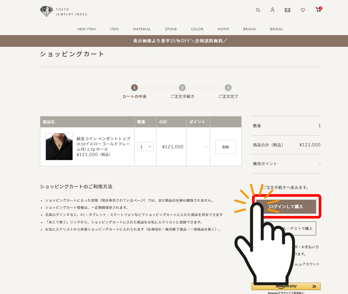Click 削除 to remove the pendant
Screen dimensions: 348x294
pyautogui.click(x=225, y=147)
